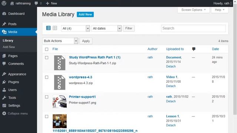Open the Library submenu item

(8, 41)
